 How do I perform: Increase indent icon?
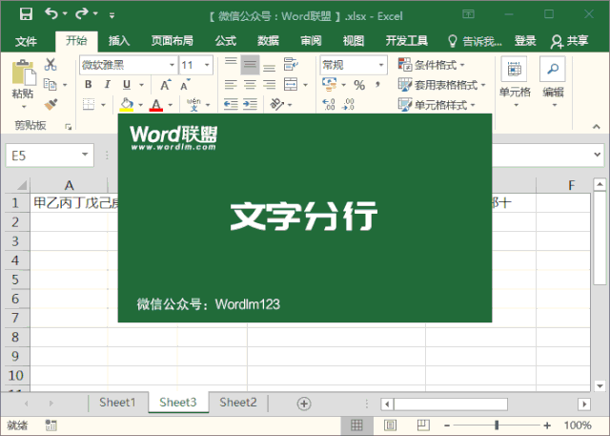coord(250,104)
